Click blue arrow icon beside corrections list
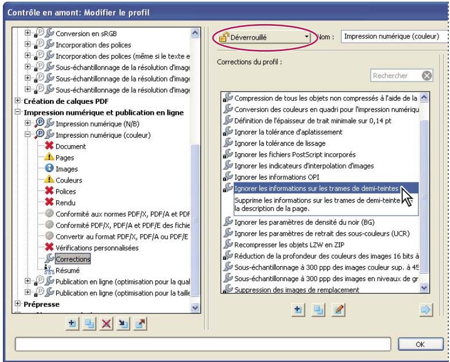The image size is (450, 362). pyautogui.click(x=426, y=310)
